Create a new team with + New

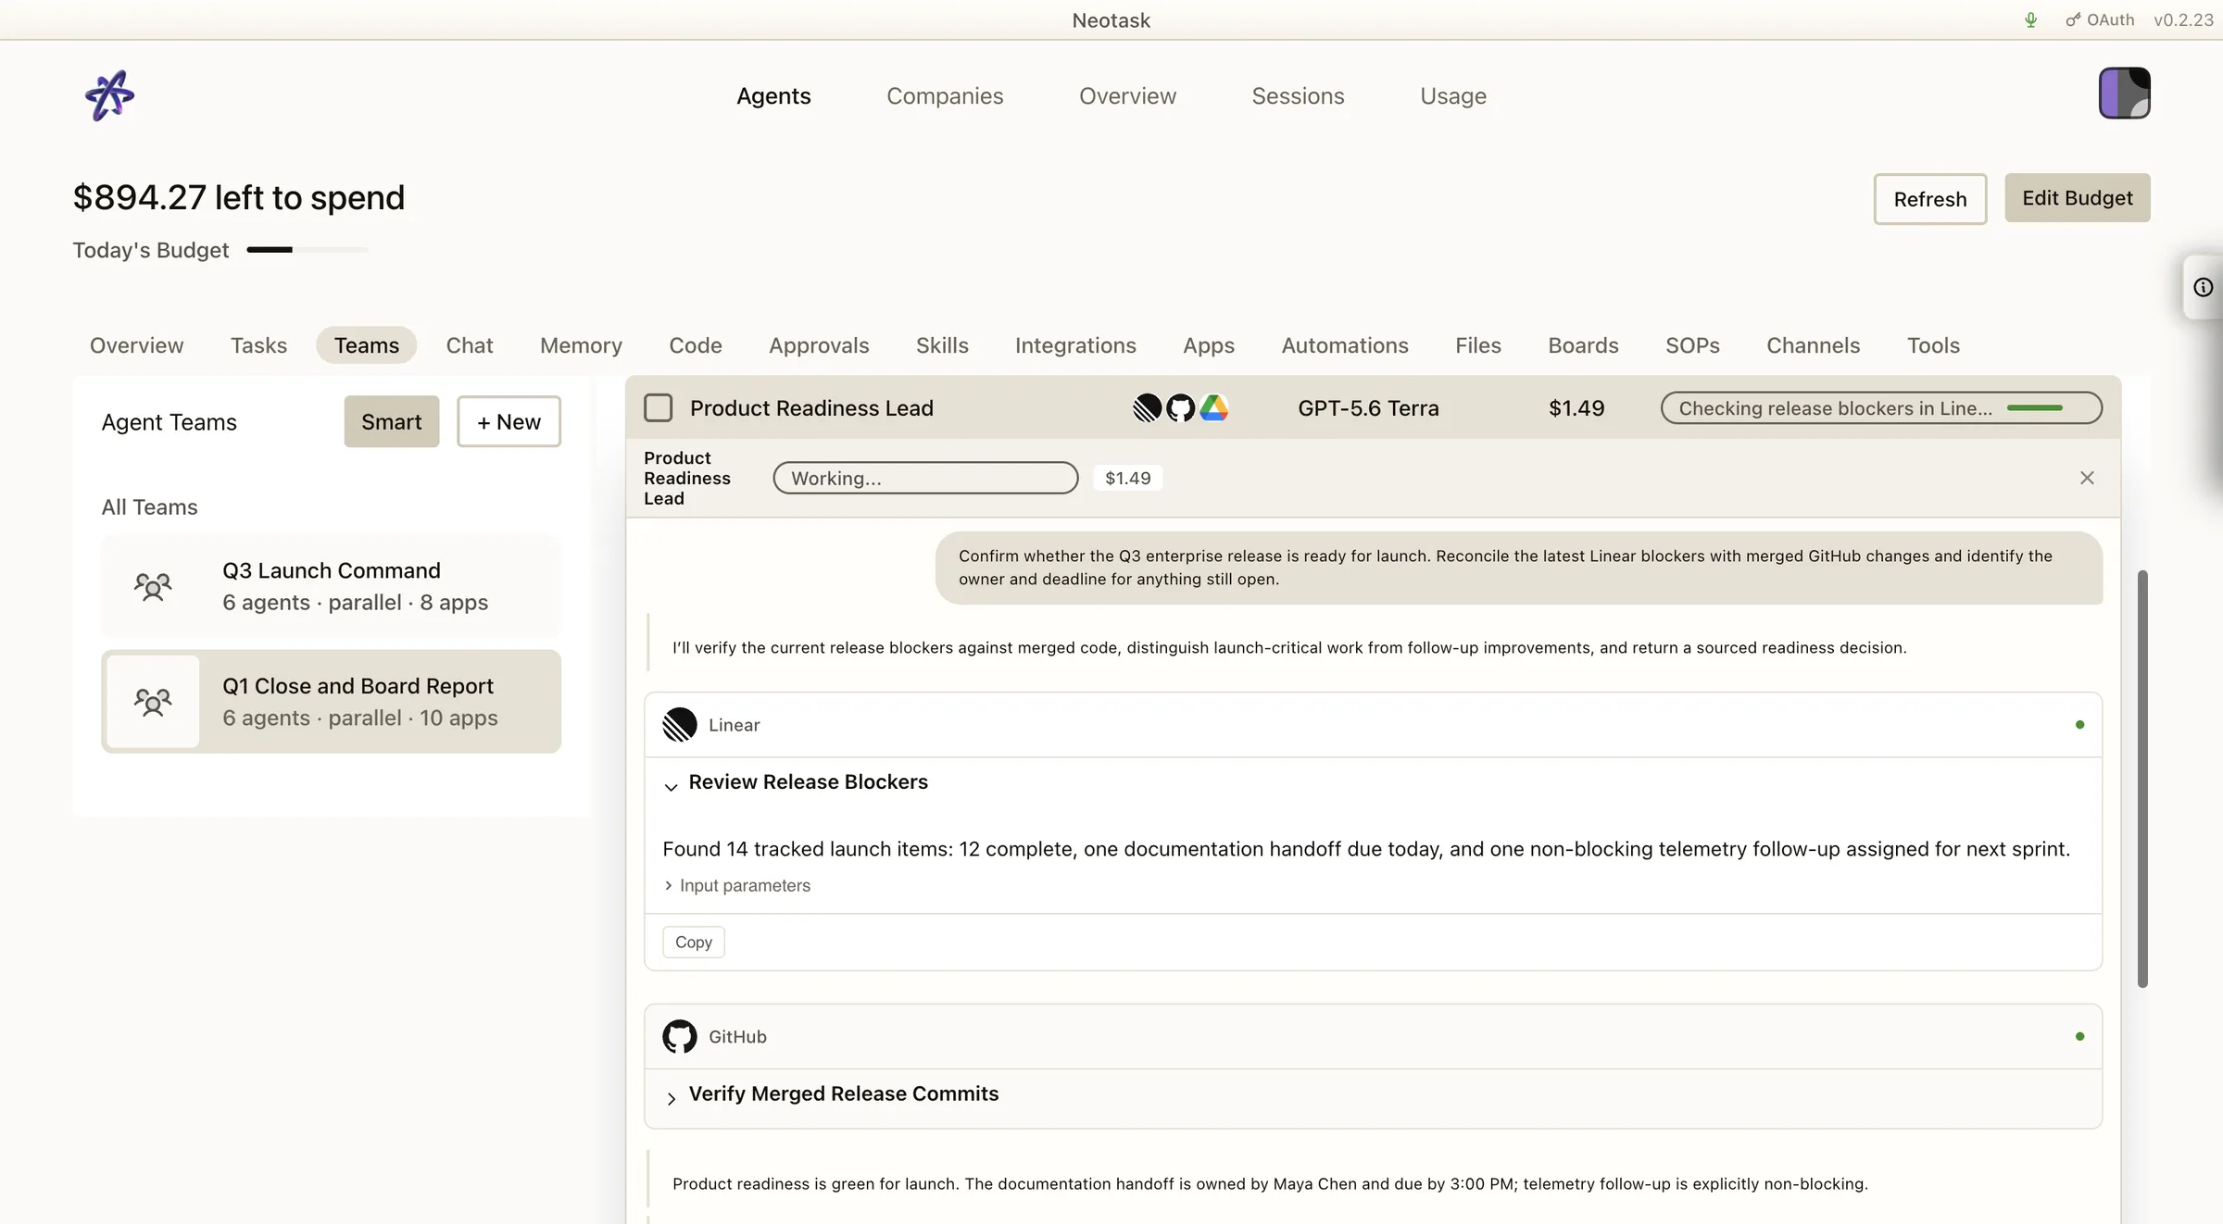point(509,421)
